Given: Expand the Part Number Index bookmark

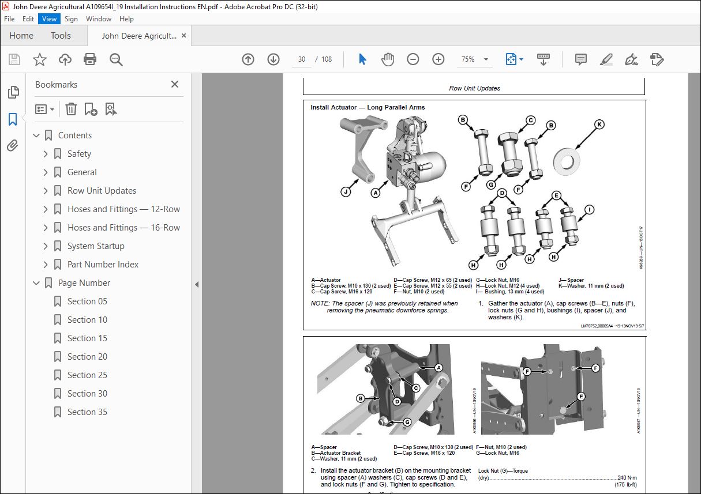Looking at the screenshot, I should click(46, 265).
